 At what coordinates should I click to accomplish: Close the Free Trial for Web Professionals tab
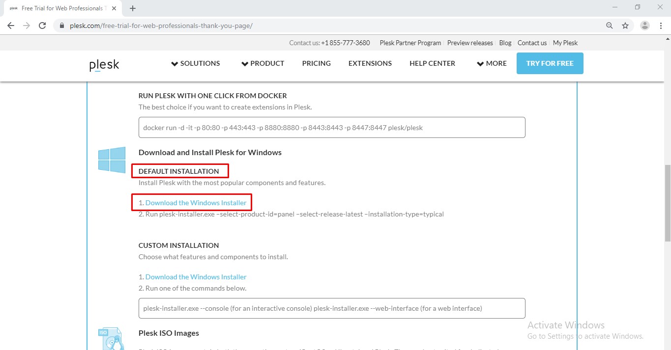pos(114,8)
